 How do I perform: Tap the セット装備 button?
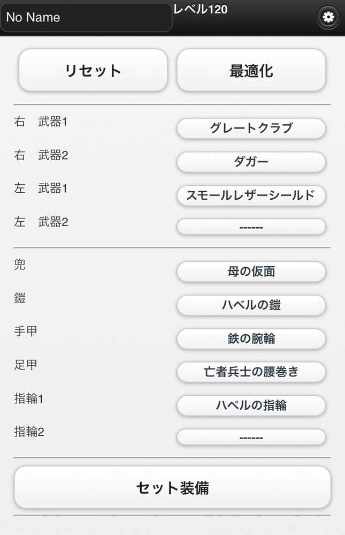[x=172, y=487]
